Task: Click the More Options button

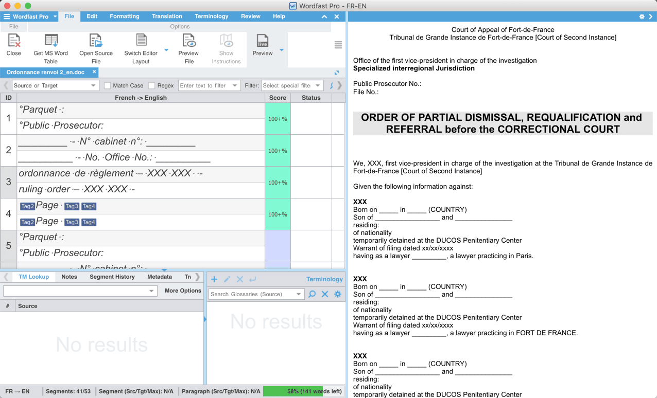Action: click(183, 291)
